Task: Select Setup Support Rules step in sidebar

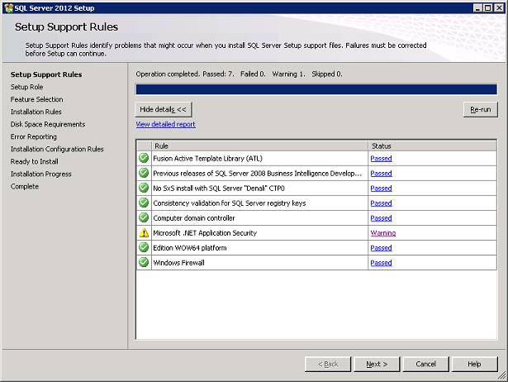Action: [x=46, y=74]
